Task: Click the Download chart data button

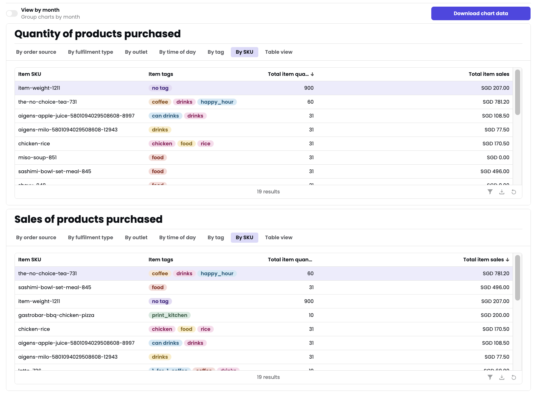Action: point(481,13)
